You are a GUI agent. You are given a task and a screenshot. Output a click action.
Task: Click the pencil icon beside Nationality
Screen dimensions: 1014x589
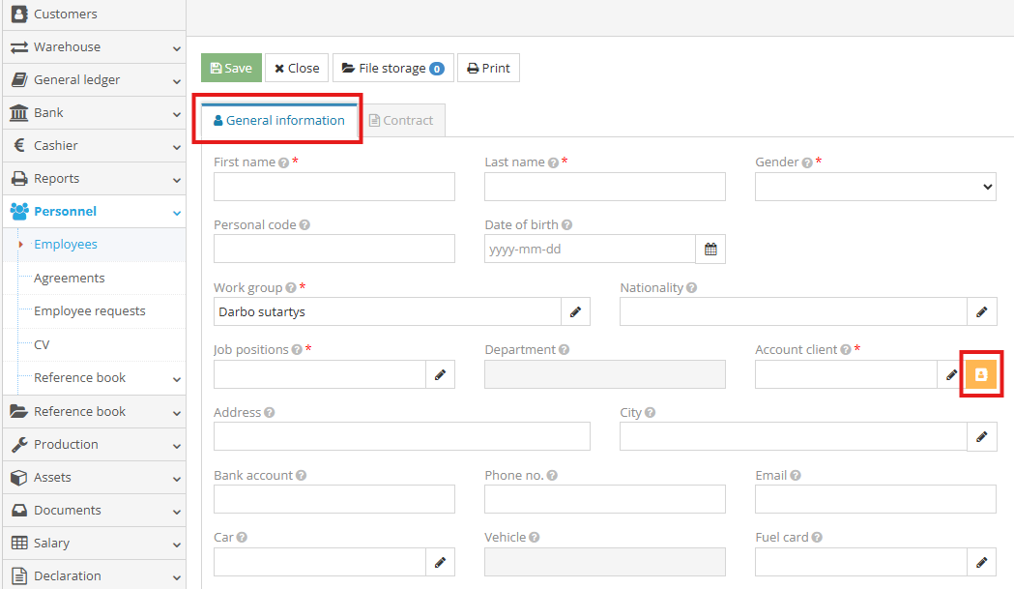pyautogui.click(x=981, y=311)
